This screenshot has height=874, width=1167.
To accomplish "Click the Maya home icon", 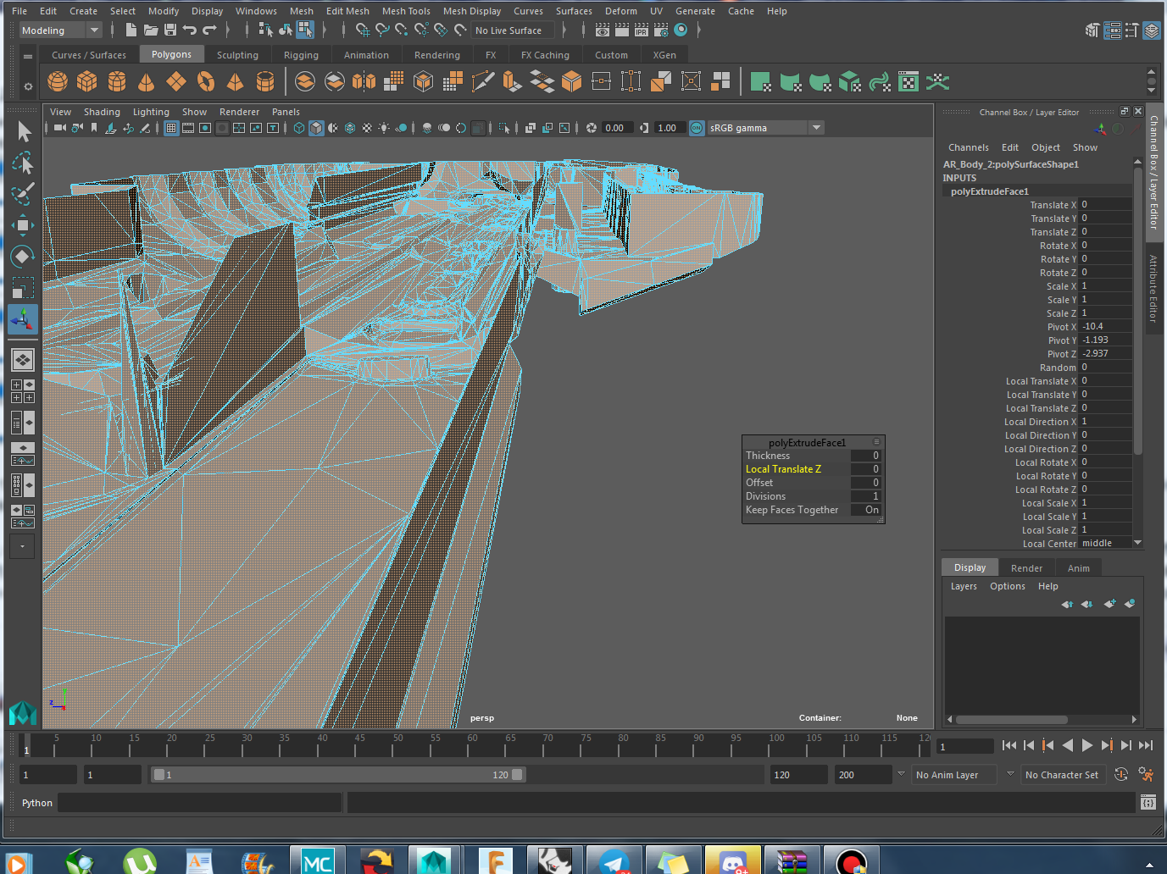I will pos(23,713).
